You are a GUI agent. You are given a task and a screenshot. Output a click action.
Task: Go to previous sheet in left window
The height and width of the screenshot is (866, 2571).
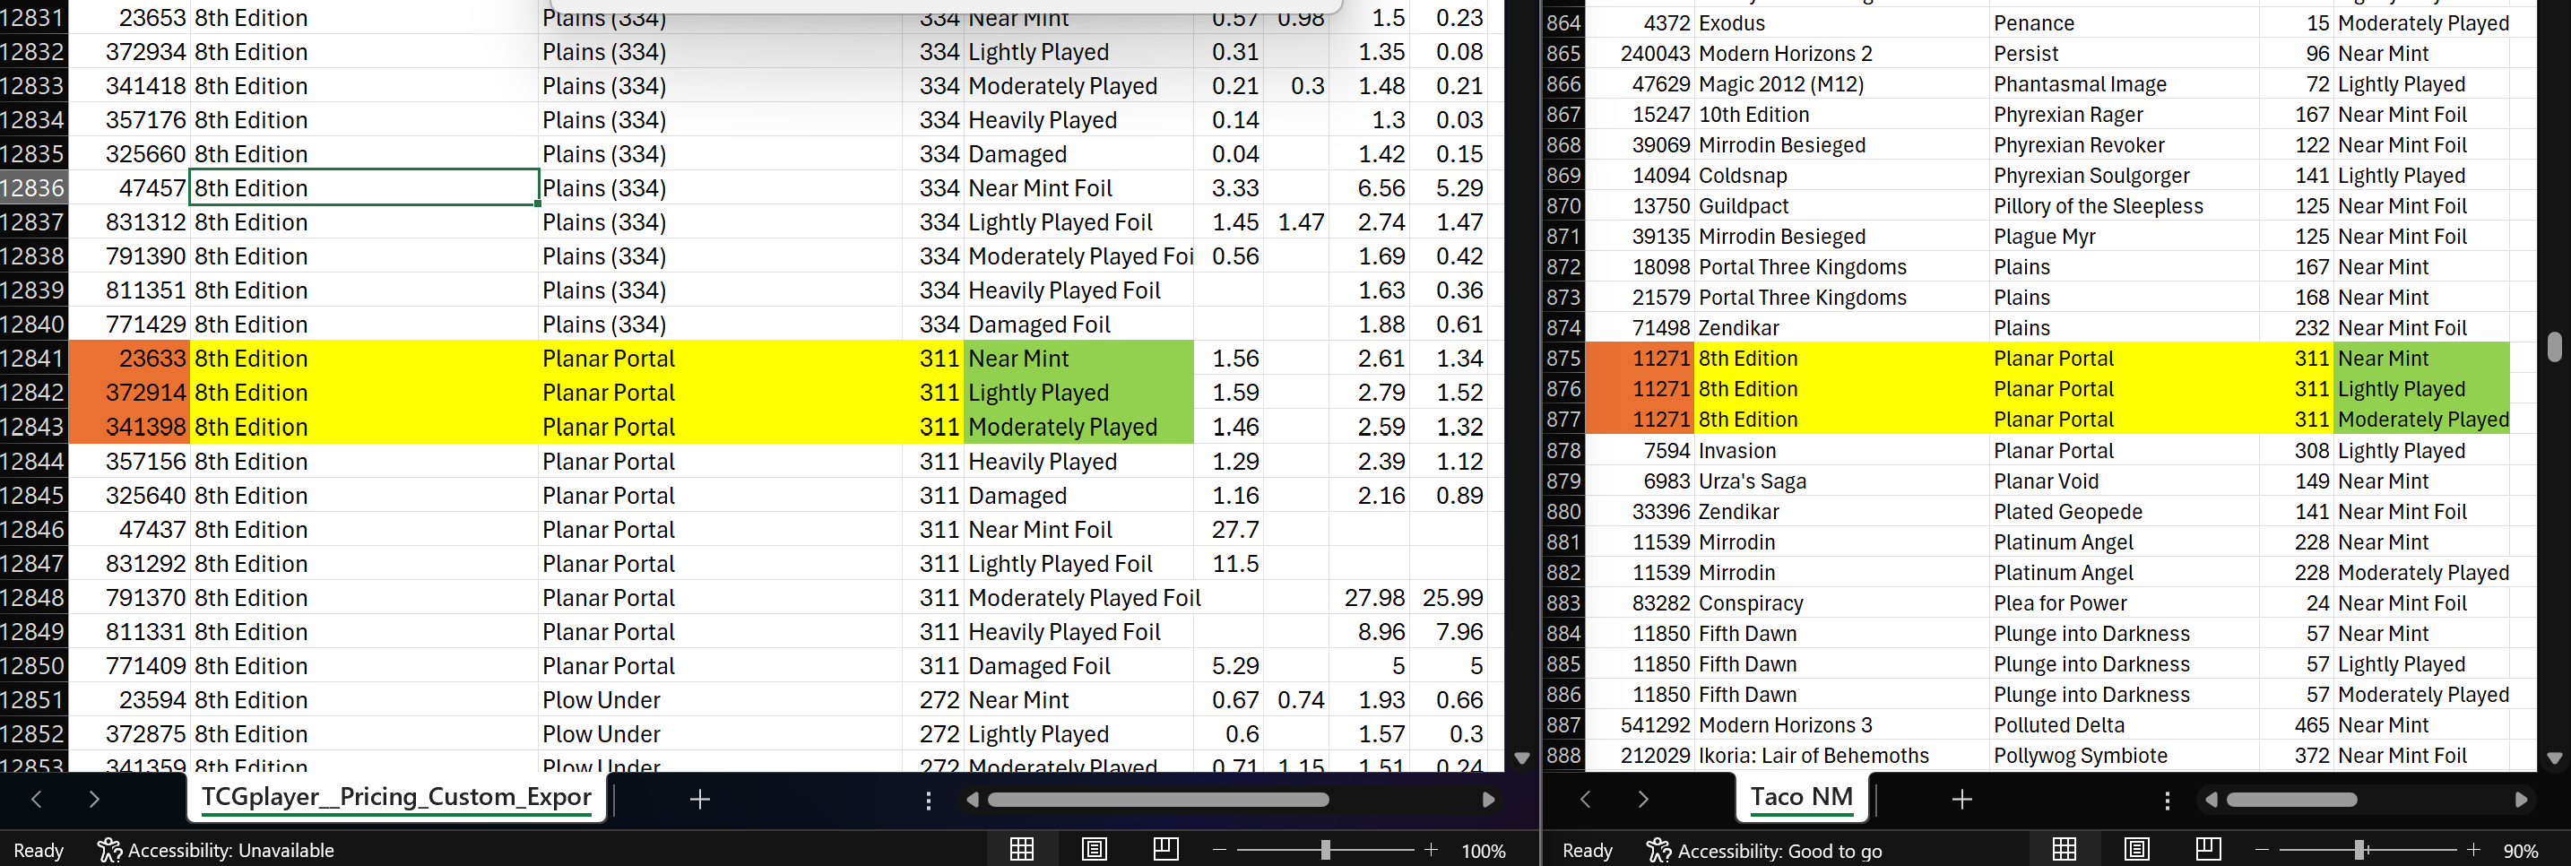click(37, 799)
